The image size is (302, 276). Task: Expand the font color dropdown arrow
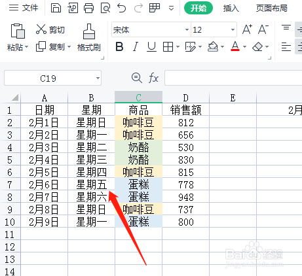[x=244, y=46]
